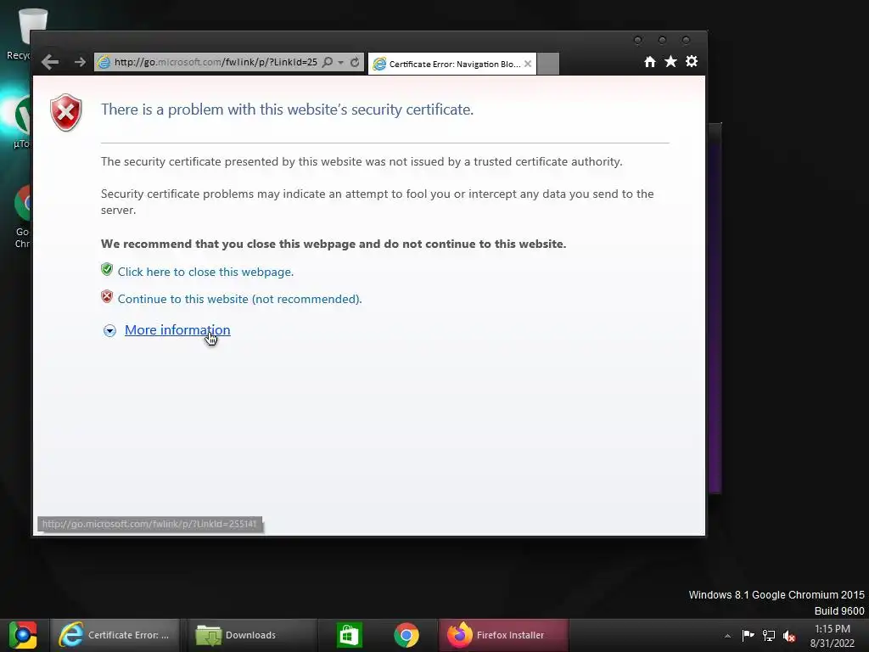
Task: Switch to Firefox Installer taskbar item
Action: 503,635
